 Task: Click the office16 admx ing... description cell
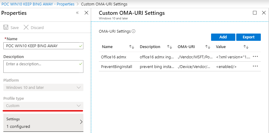coord(157,57)
